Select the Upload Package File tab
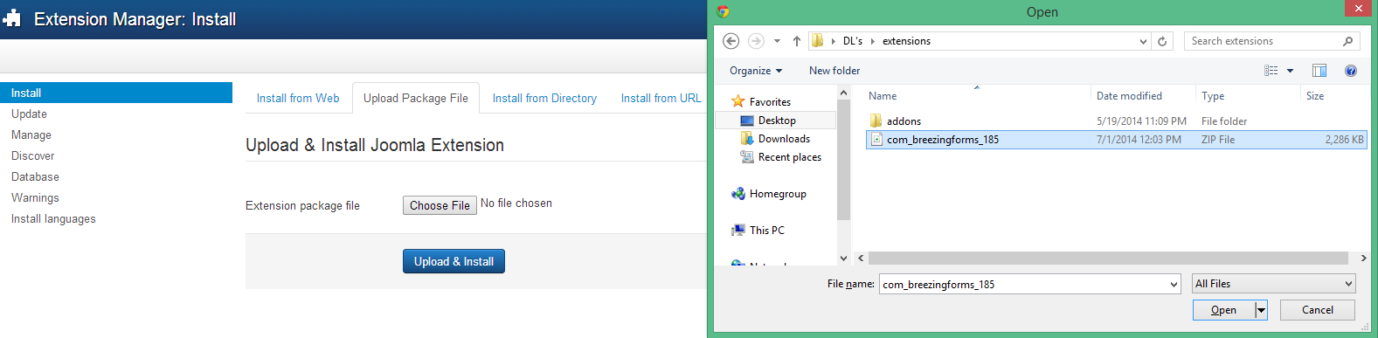Viewport: 1378px width, 338px height. coord(416,99)
